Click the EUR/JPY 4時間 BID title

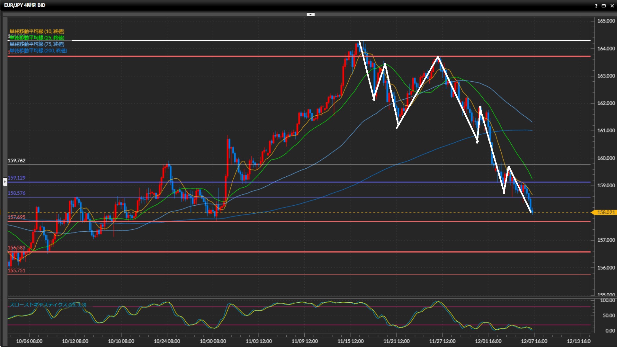tap(25, 5)
